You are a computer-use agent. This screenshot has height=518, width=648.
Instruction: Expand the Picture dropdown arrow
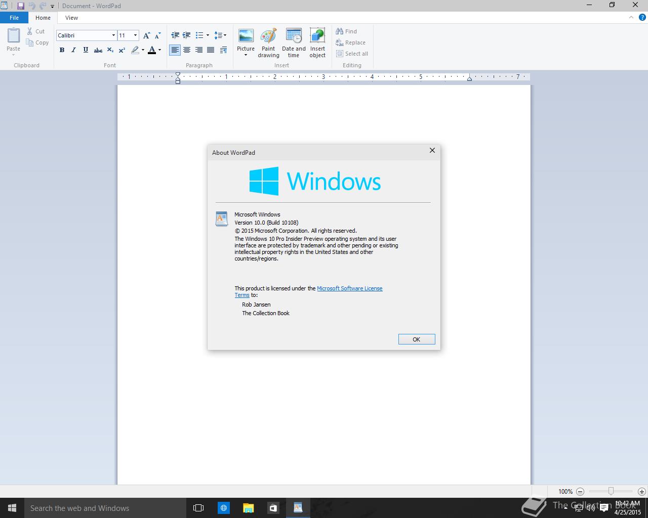tap(246, 55)
